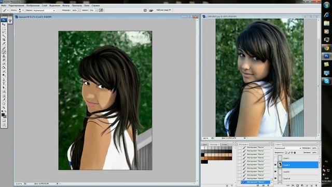Select the Clone Stamp tool
The image size is (332, 187).
[x=4, y=56]
